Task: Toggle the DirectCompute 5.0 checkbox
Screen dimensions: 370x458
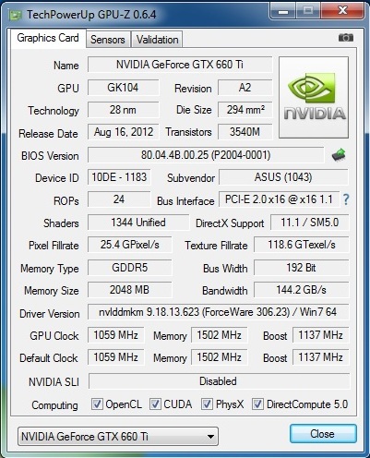Action: pos(257,404)
